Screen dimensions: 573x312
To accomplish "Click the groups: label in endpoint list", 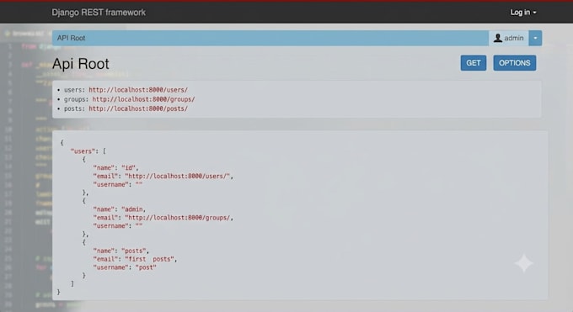I will click(77, 99).
